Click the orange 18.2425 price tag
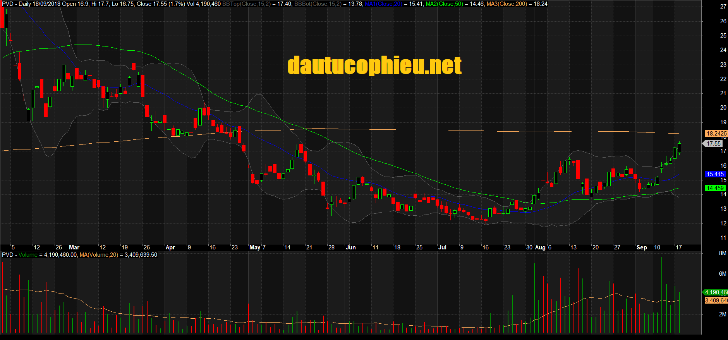Viewport: 728px width, 340px height. pos(716,134)
